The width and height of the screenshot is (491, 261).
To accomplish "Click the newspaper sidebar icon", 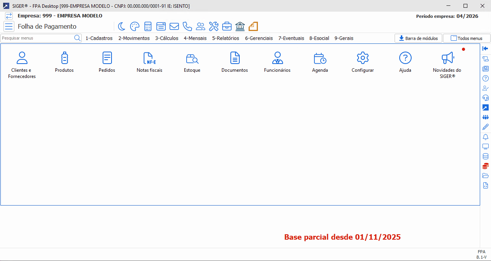I will click(485, 69).
